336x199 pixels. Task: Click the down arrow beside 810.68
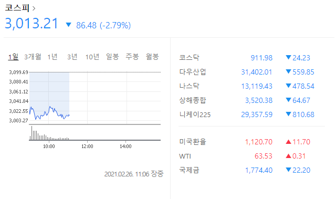pyautogui.click(x=288, y=114)
